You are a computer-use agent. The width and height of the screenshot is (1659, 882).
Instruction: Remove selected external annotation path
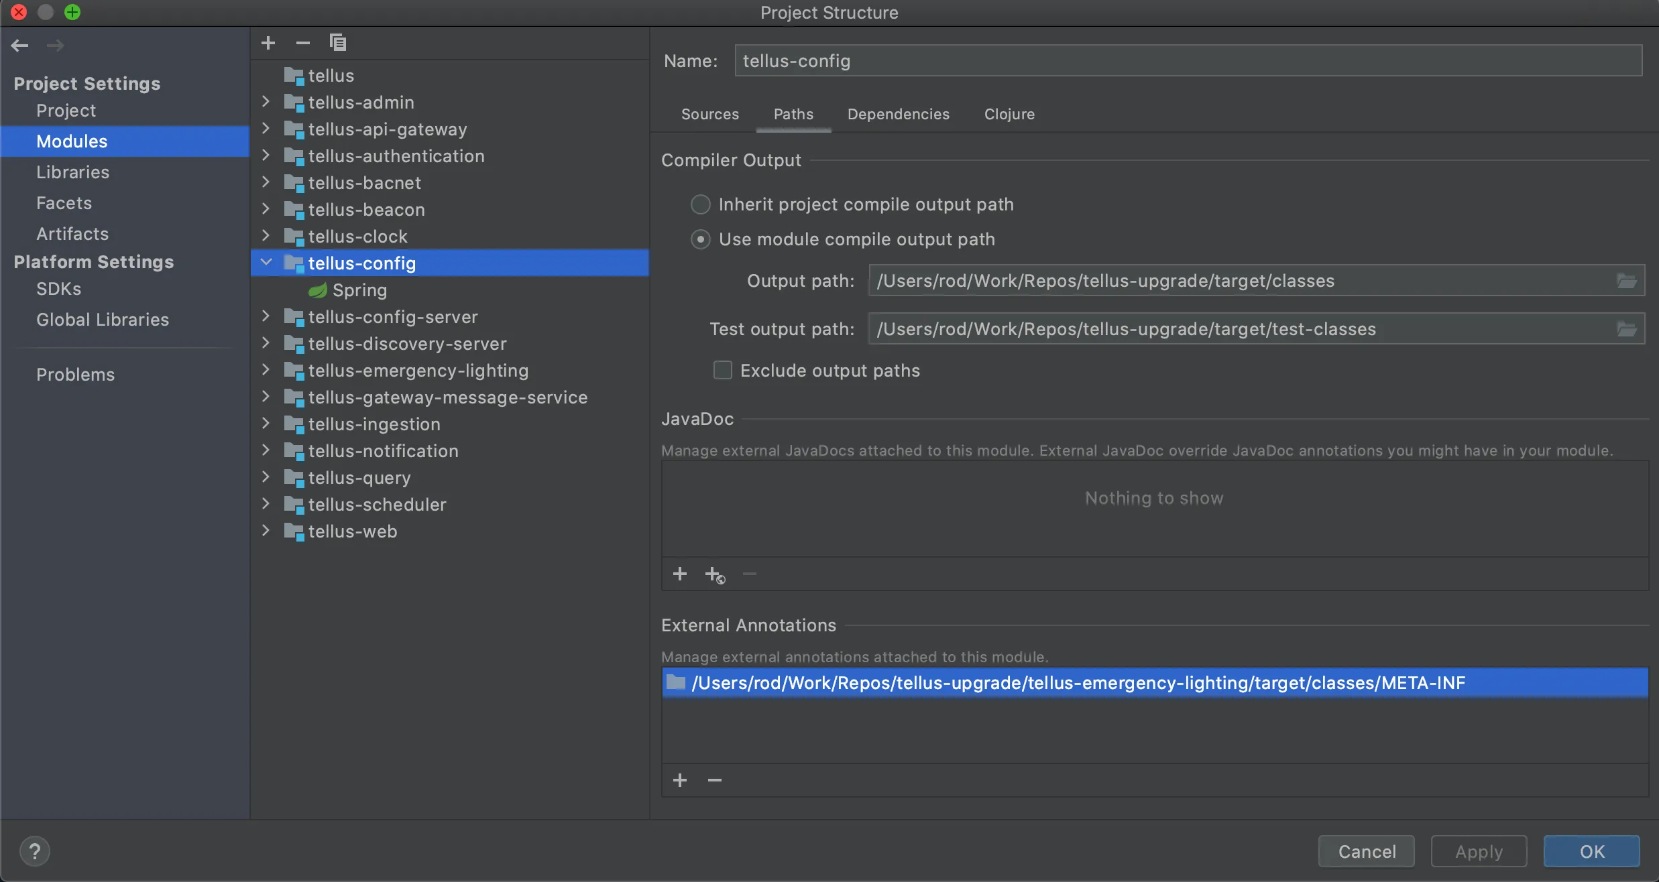tap(715, 780)
